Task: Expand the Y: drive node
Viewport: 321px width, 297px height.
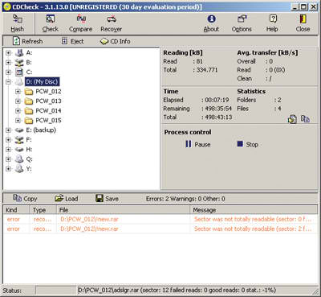Action: 9,169
